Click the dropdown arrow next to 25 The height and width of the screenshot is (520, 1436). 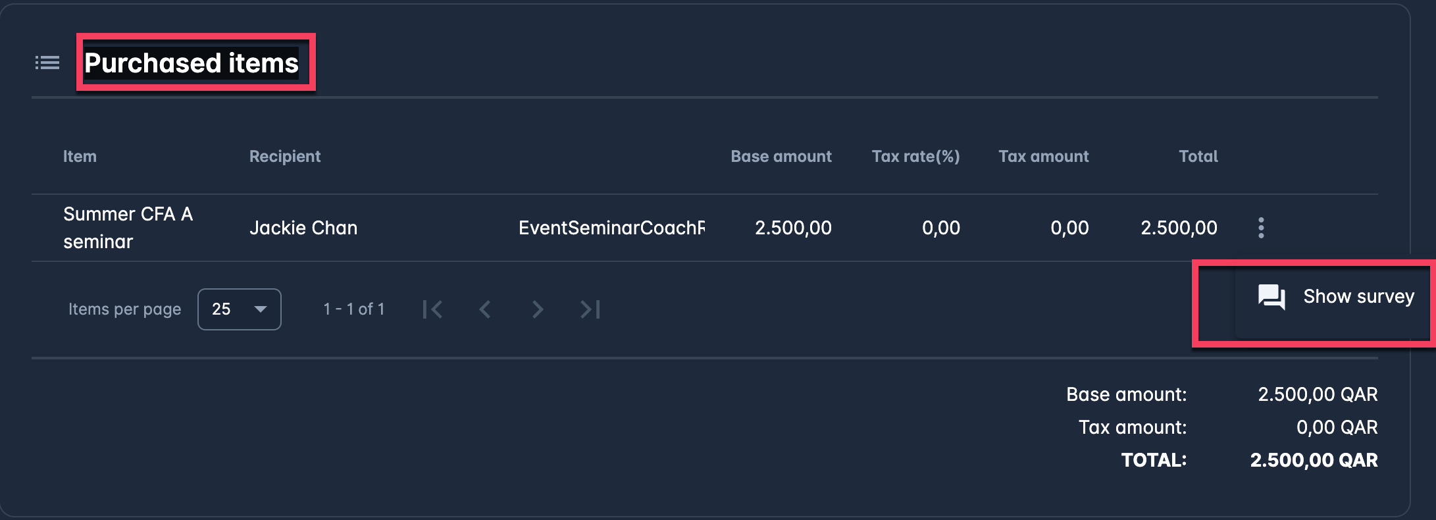tap(261, 309)
